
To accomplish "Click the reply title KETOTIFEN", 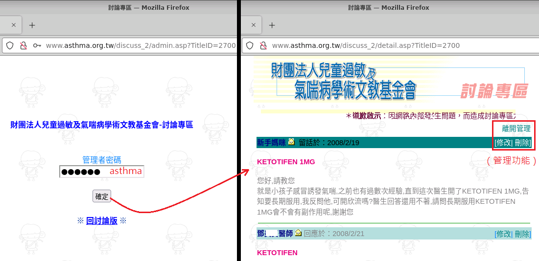I will pyautogui.click(x=277, y=253).
